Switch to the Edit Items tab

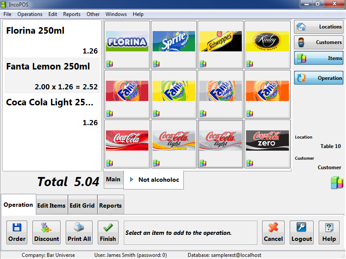point(51,205)
